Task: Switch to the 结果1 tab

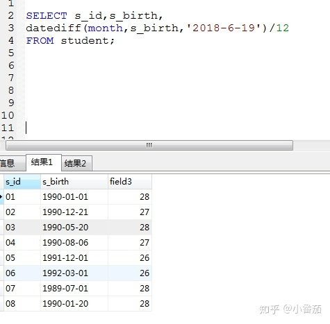Action: (x=44, y=162)
